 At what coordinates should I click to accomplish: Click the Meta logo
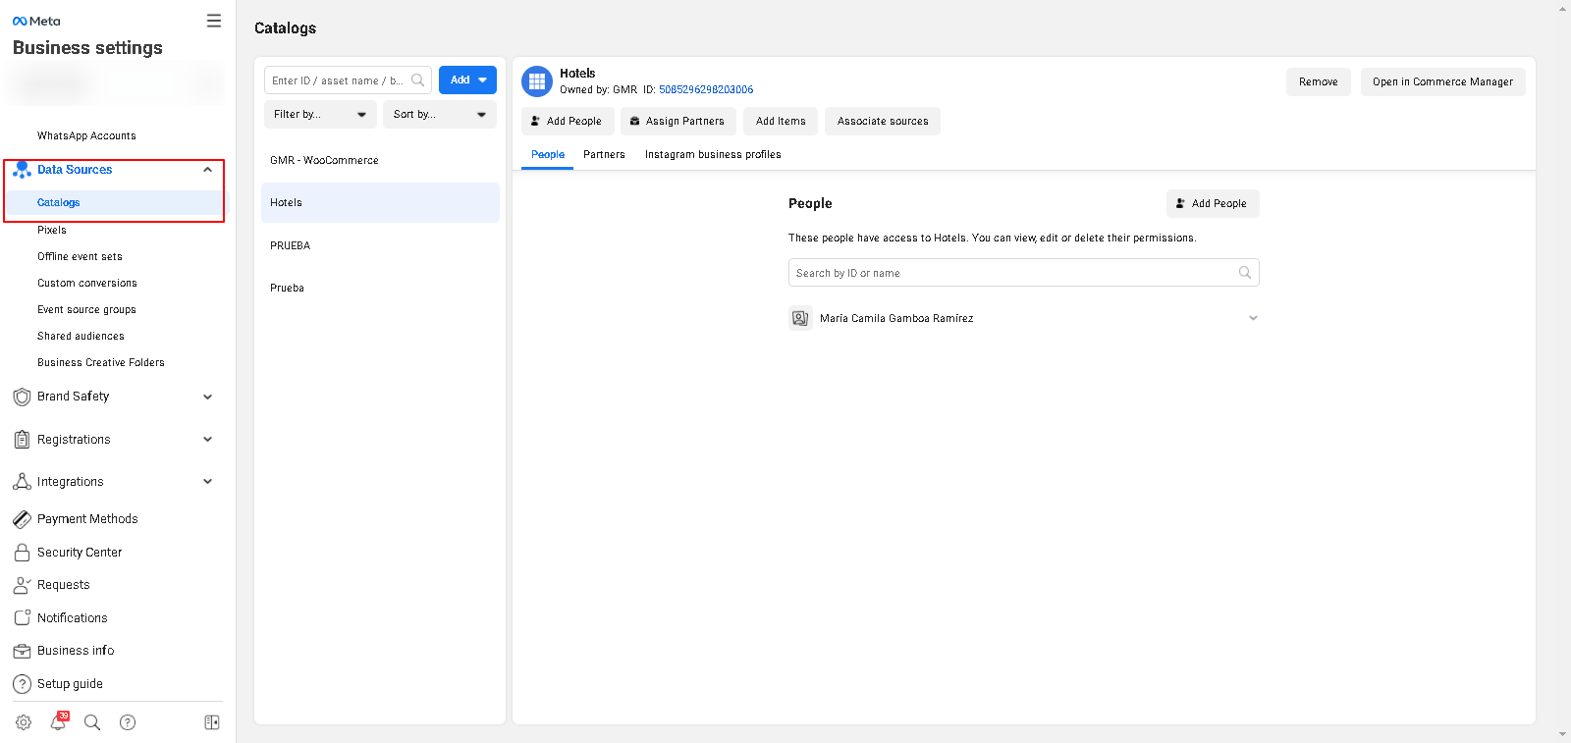(36, 21)
